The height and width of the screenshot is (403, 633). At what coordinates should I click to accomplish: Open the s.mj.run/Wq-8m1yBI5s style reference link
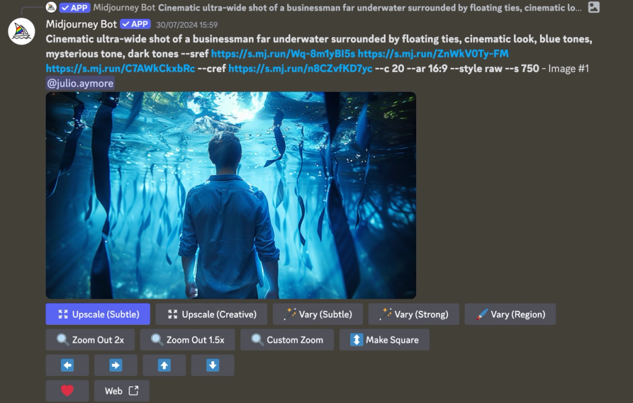click(283, 54)
